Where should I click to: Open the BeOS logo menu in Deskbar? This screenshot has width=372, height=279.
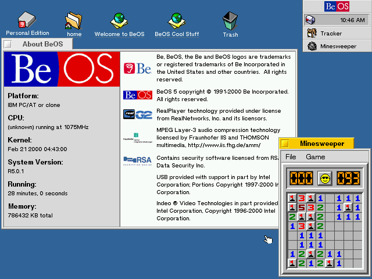(337, 6)
